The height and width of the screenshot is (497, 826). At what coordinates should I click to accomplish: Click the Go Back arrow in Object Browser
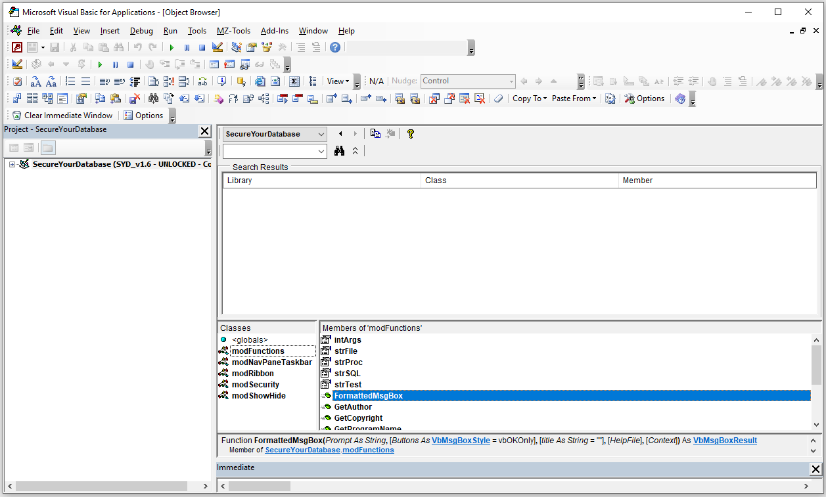(x=340, y=133)
